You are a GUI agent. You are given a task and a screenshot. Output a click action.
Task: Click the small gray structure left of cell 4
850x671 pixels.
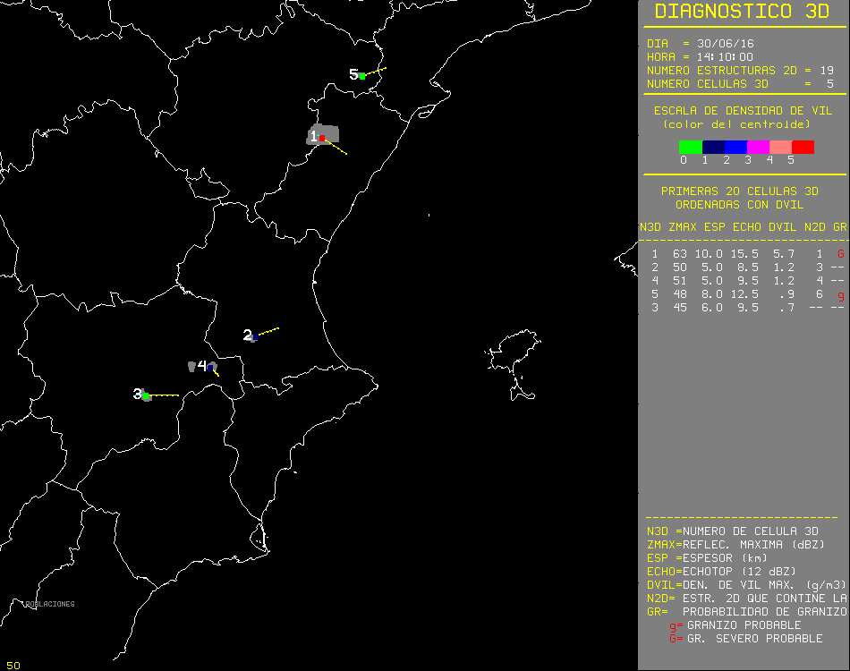click(191, 365)
